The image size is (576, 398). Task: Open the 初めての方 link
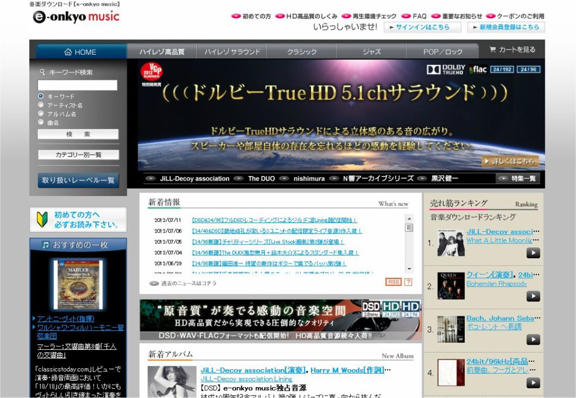(251, 16)
